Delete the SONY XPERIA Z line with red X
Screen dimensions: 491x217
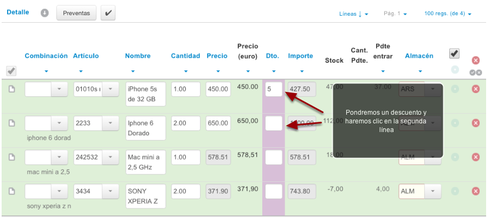point(476,191)
